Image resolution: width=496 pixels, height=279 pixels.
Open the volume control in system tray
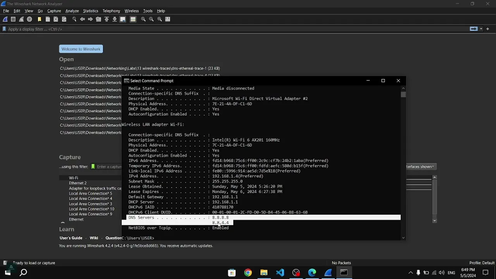(442, 273)
